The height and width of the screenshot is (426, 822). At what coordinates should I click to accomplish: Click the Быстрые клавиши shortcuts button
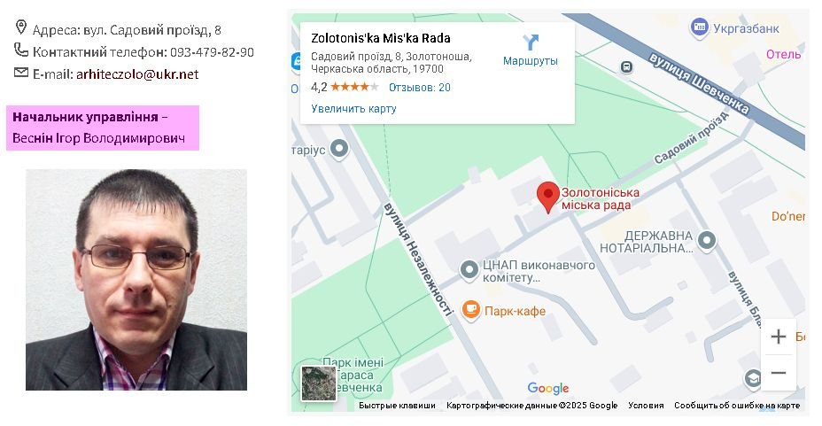tap(397, 405)
